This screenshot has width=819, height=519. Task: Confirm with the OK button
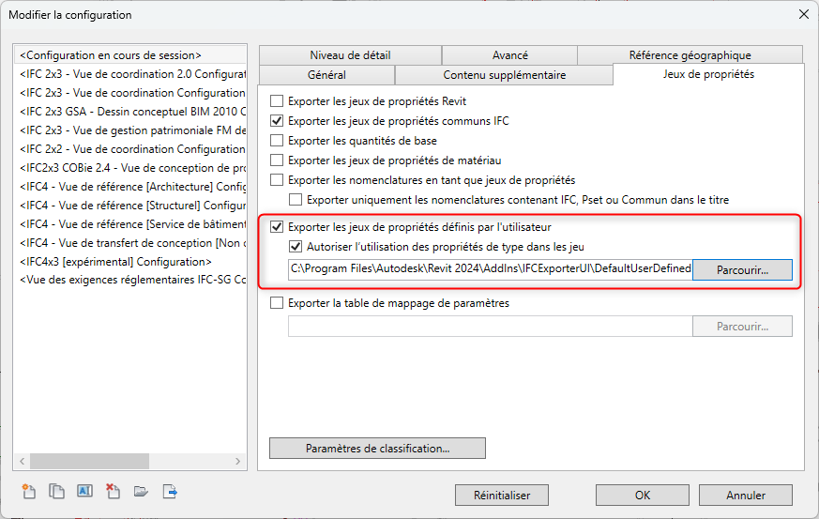(x=643, y=495)
